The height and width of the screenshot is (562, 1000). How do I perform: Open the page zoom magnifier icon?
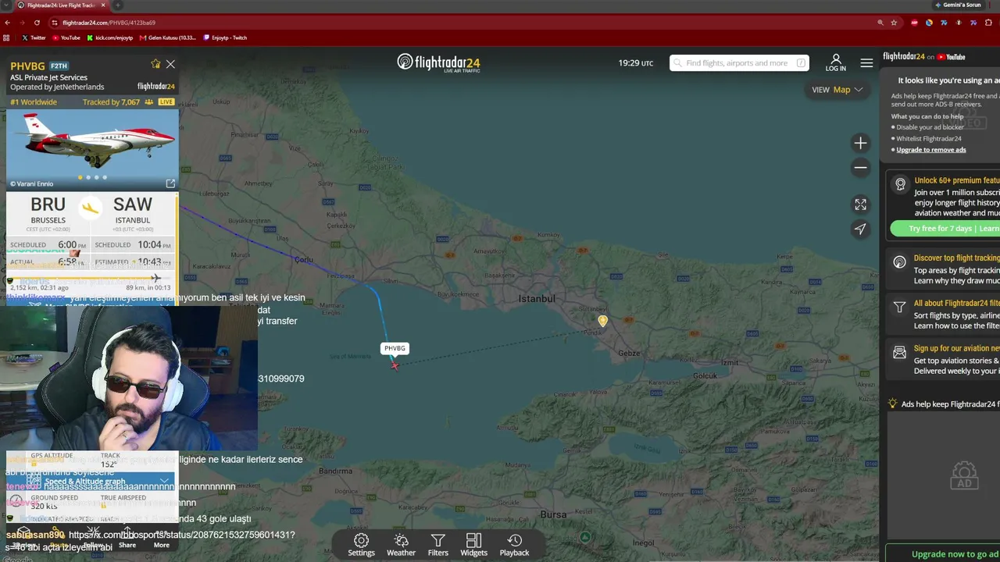[880, 23]
